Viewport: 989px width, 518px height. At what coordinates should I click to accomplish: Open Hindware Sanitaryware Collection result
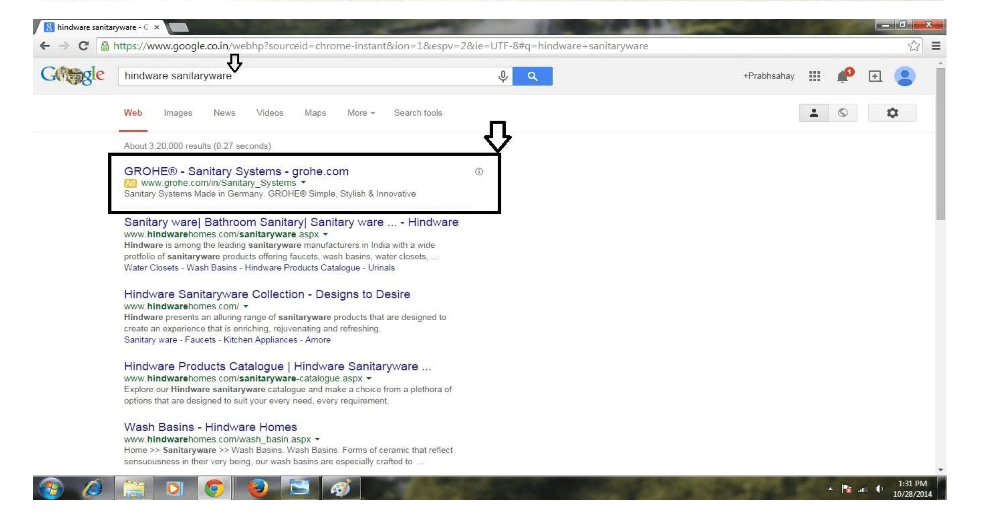tap(267, 294)
